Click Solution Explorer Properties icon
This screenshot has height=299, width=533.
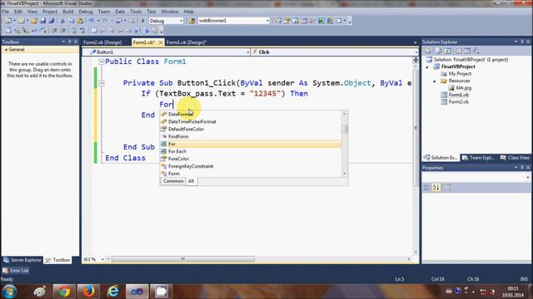(428, 51)
